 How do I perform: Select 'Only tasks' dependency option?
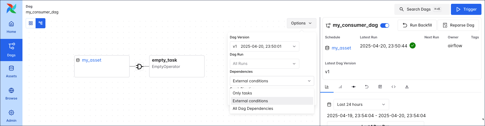click(x=242, y=93)
